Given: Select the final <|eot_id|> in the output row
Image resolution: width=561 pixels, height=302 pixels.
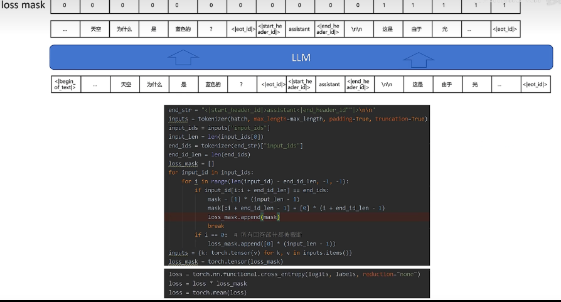Looking at the screenshot, I should click(x=505, y=29).
